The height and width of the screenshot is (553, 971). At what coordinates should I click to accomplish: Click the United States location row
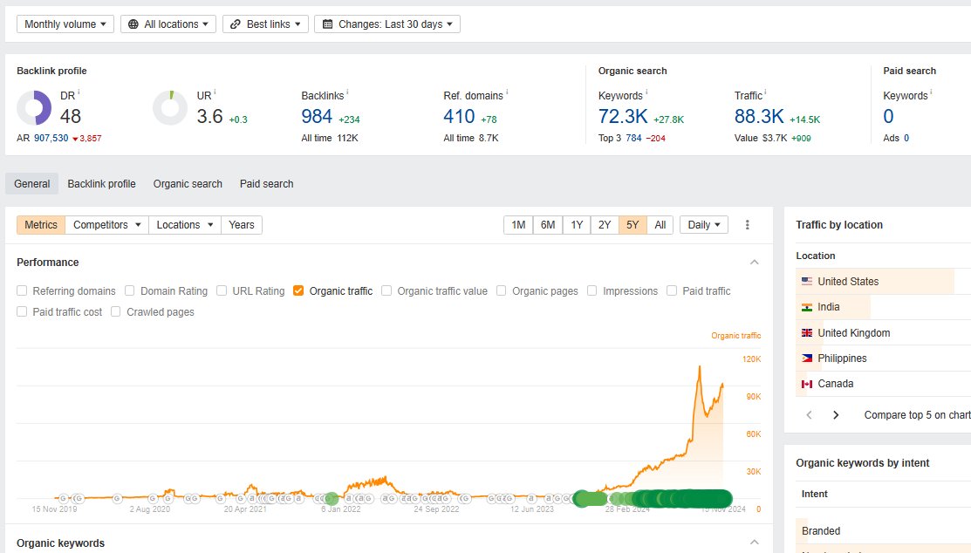(883, 281)
